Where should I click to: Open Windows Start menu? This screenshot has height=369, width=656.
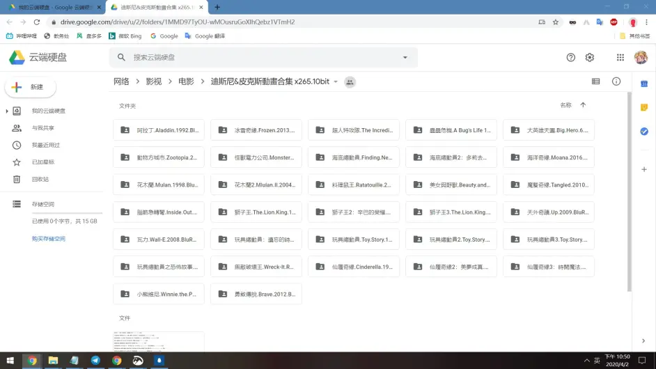click(10, 360)
